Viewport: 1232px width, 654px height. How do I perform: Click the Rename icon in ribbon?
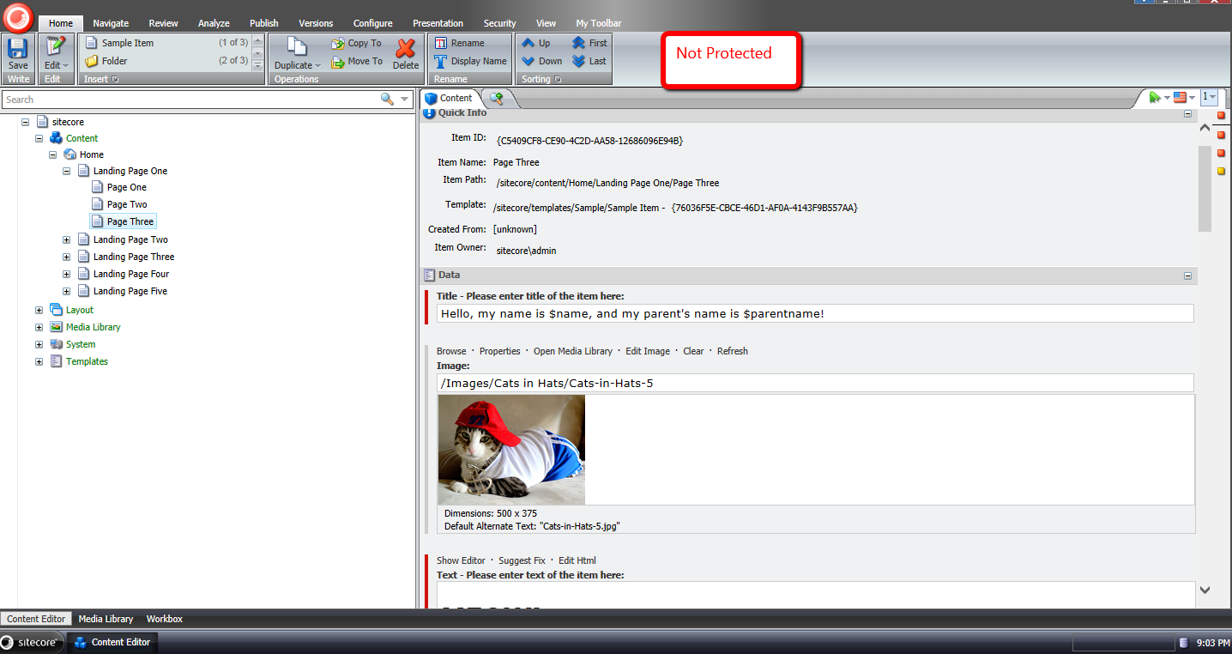(x=441, y=43)
